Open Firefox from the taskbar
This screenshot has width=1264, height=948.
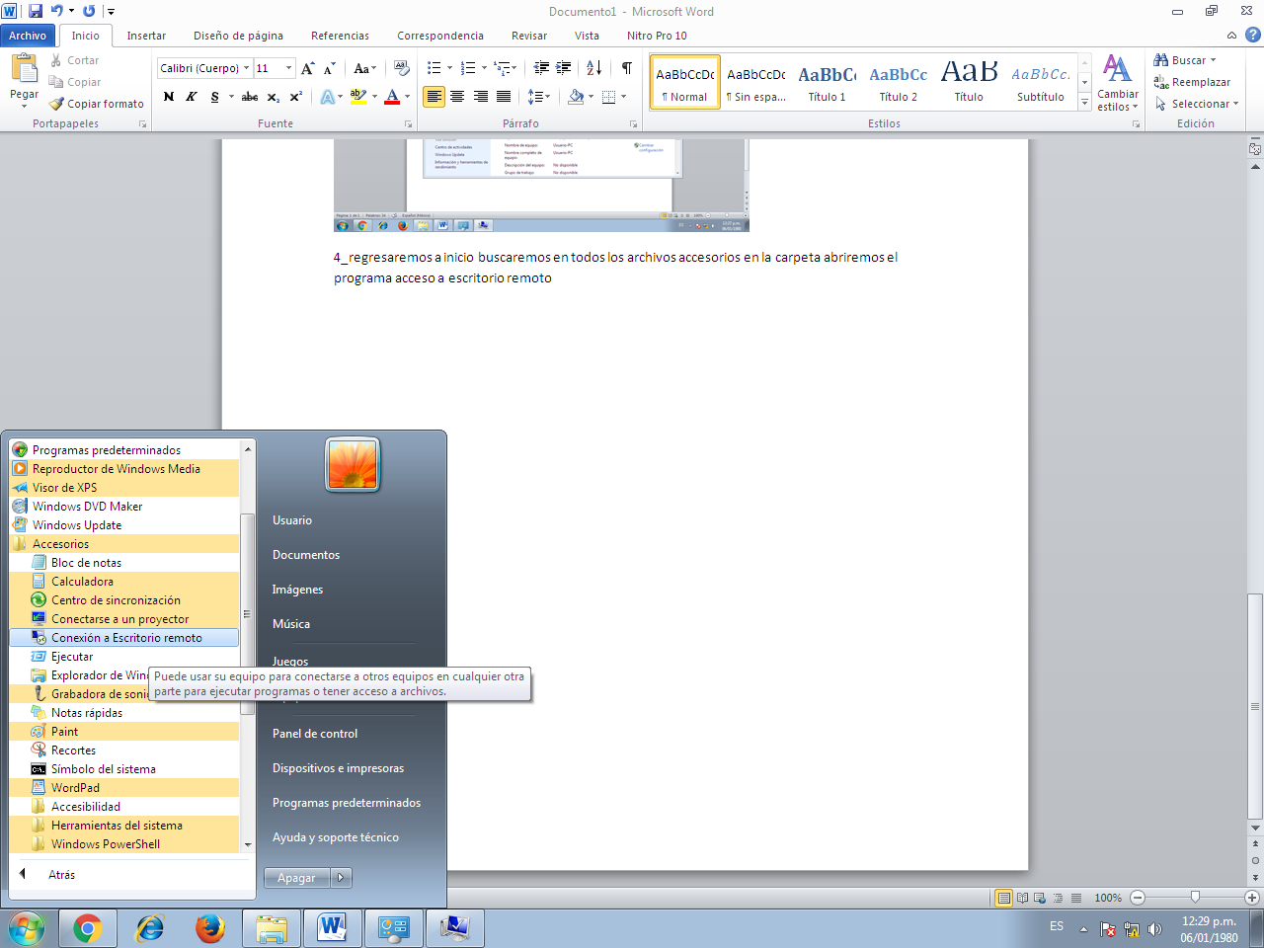(209, 928)
